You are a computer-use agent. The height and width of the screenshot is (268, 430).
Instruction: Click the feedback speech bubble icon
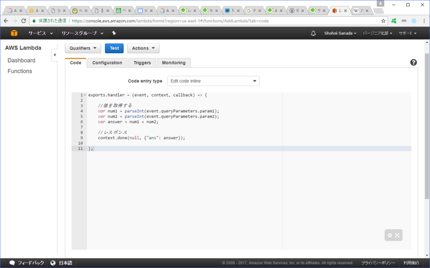(x=12, y=263)
